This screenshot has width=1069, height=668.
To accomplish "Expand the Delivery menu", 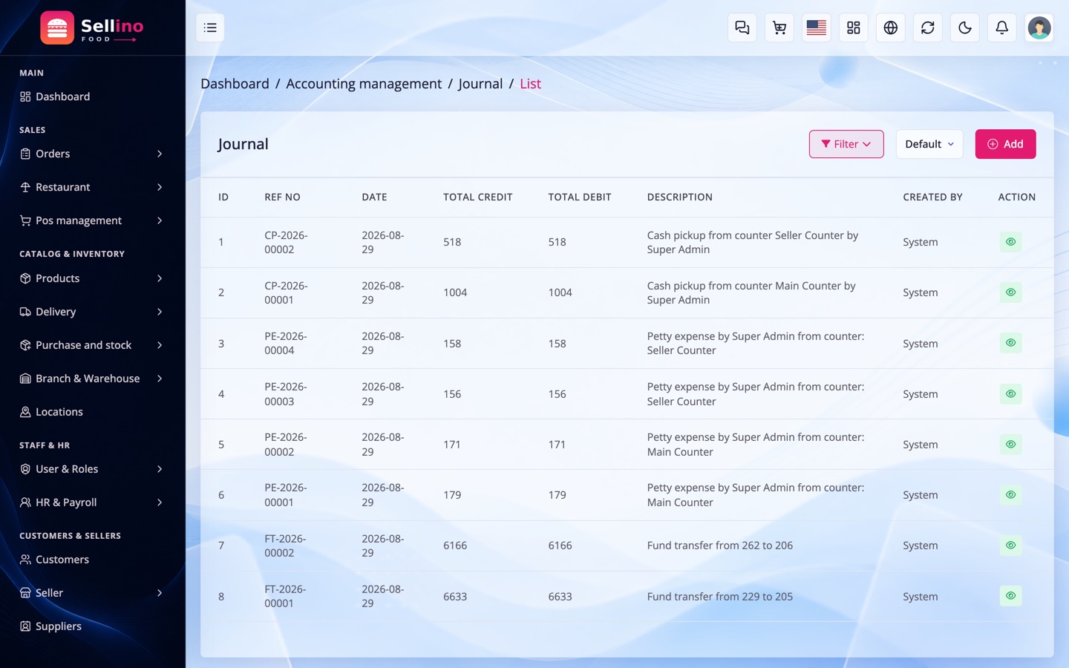I will coord(92,312).
